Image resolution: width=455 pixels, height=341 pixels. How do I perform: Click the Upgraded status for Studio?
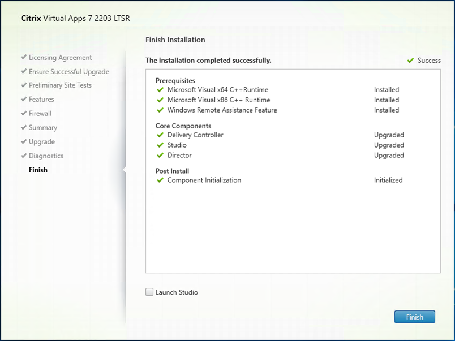pyautogui.click(x=389, y=145)
